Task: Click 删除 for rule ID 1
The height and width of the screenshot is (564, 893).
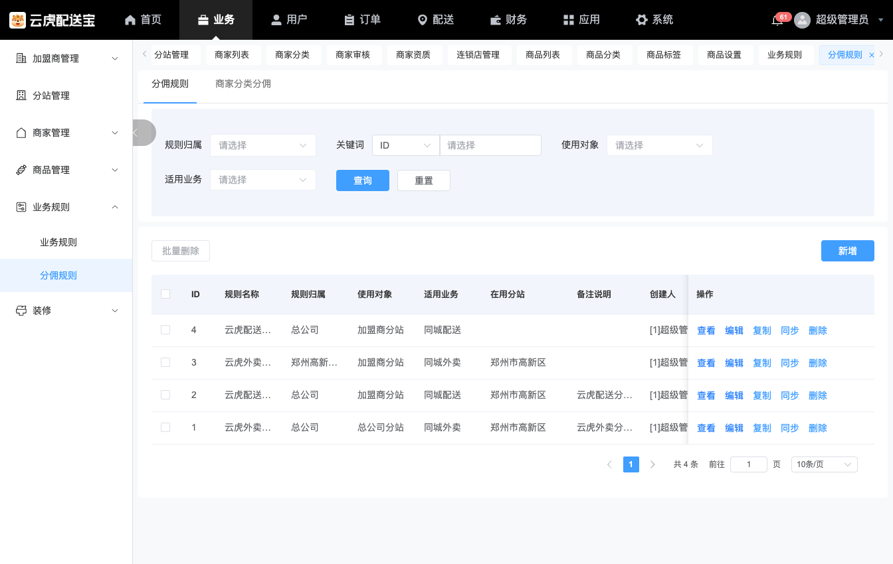Action: pyautogui.click(x=818, y=428)
